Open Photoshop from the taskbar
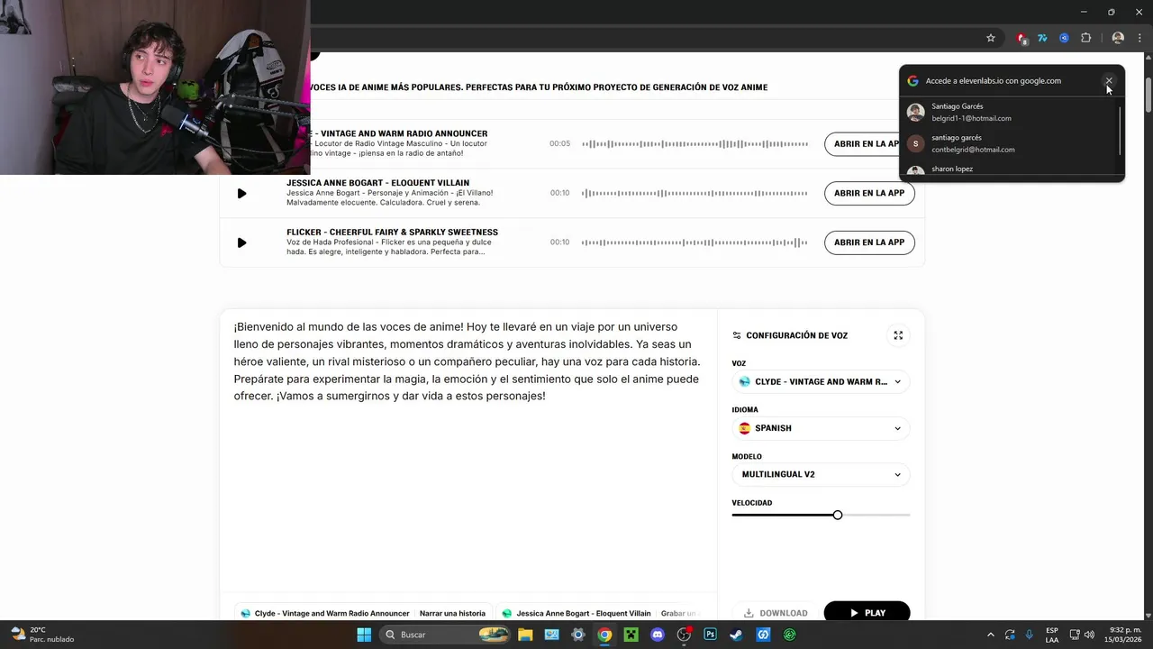The width and height of the screenshot is (1153, 649). click(x=710, y=635)
